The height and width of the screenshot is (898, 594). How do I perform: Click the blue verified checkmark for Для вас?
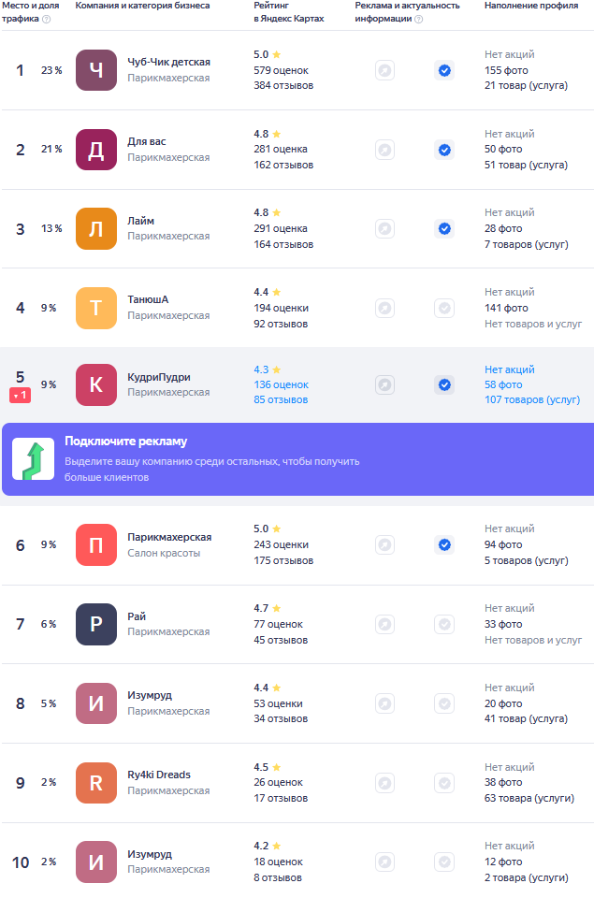click(x=444, y=150)
